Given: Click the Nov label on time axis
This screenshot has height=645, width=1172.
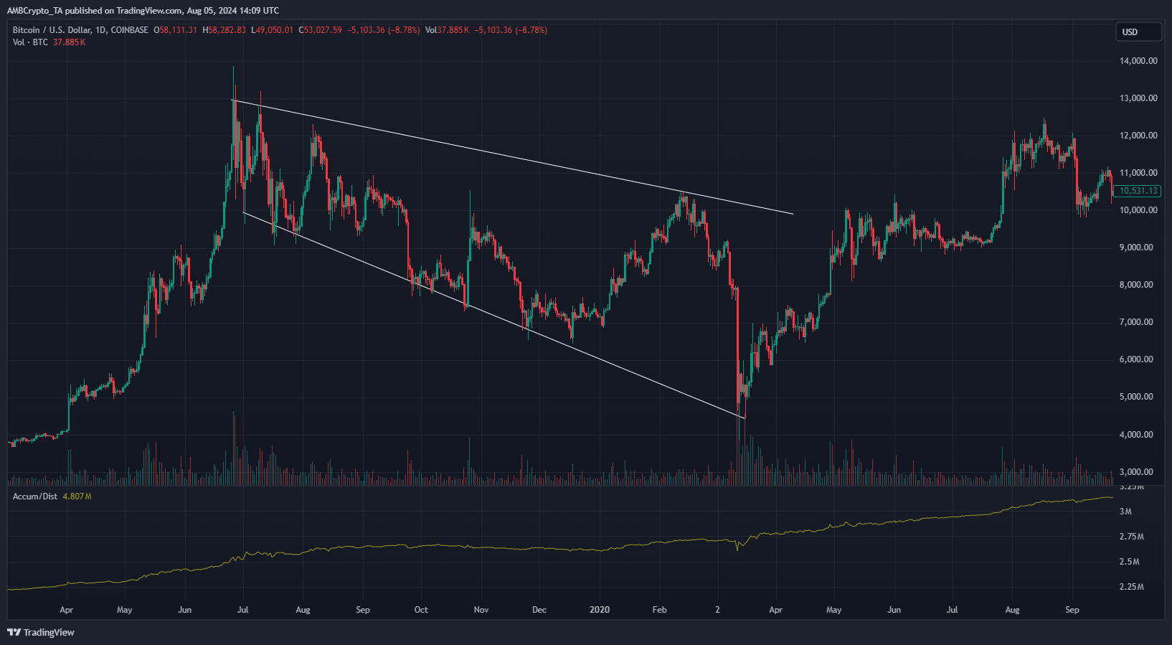Looking at the screenshot, I should click(x=481, y=610).
